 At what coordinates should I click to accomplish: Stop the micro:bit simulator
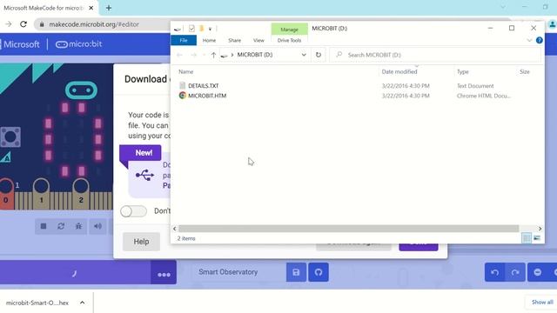(44, 226)
